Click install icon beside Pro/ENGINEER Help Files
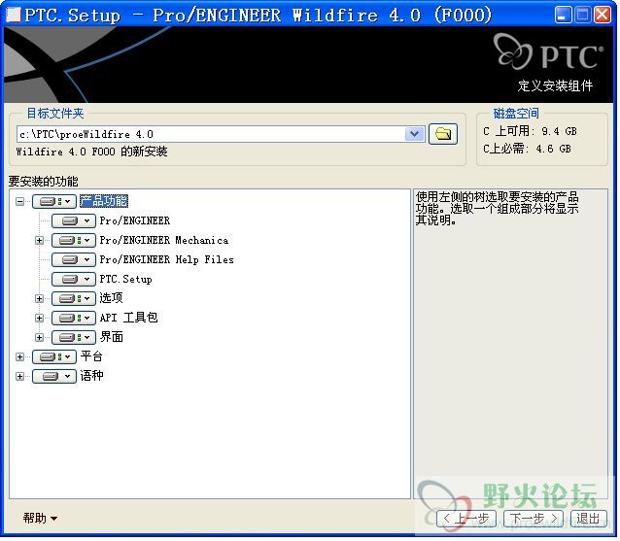This screenshot has height=541, width=620. click(x=74, y=259)
